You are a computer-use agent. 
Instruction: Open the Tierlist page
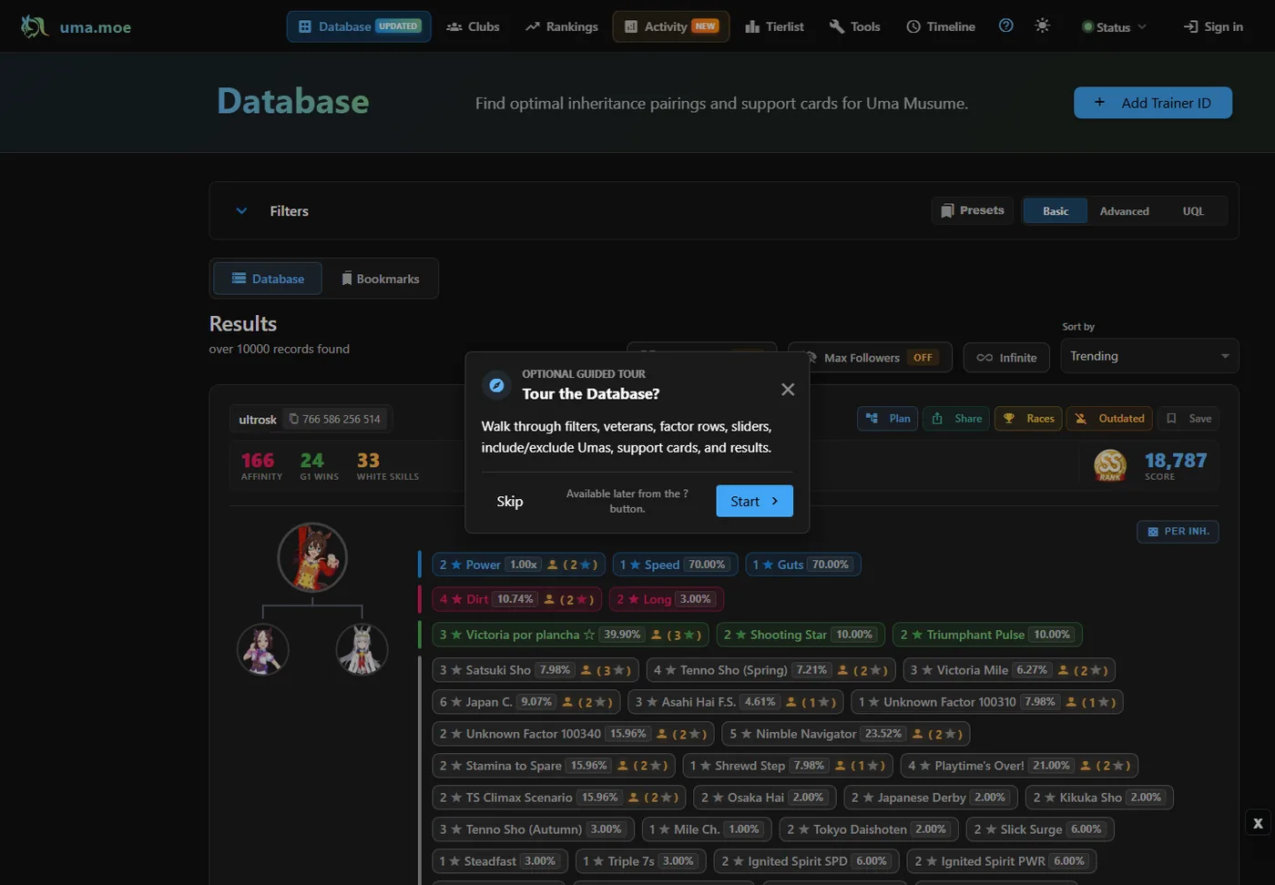pos(774,26)
